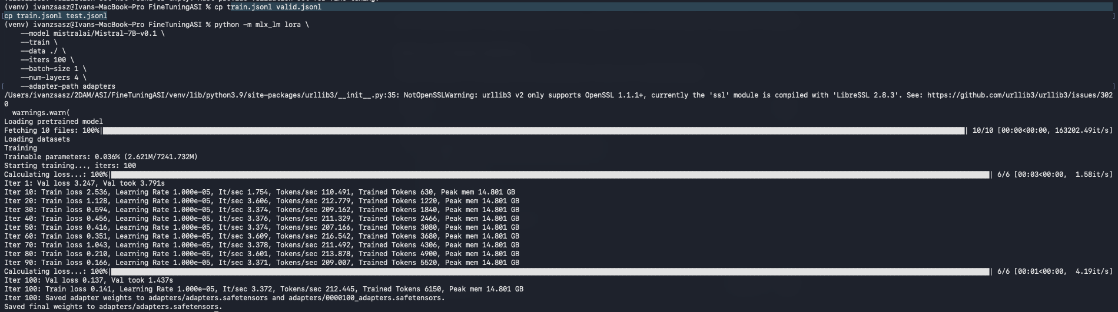Click the second Calculating loss progress bar
Screen dimensions: 1118x312
point(550,271)
